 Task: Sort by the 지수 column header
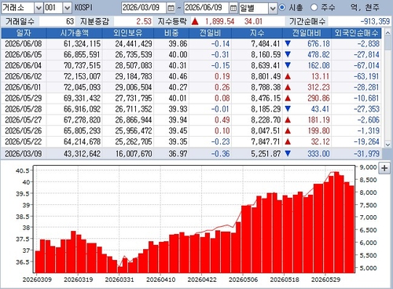[x=257, y=33]
